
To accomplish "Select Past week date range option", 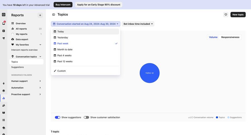I will point(86,44).
